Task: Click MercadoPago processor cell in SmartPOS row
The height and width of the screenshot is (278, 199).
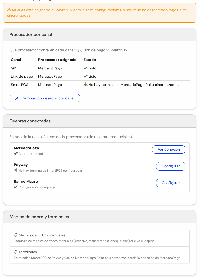Action: tap(50, 85)
